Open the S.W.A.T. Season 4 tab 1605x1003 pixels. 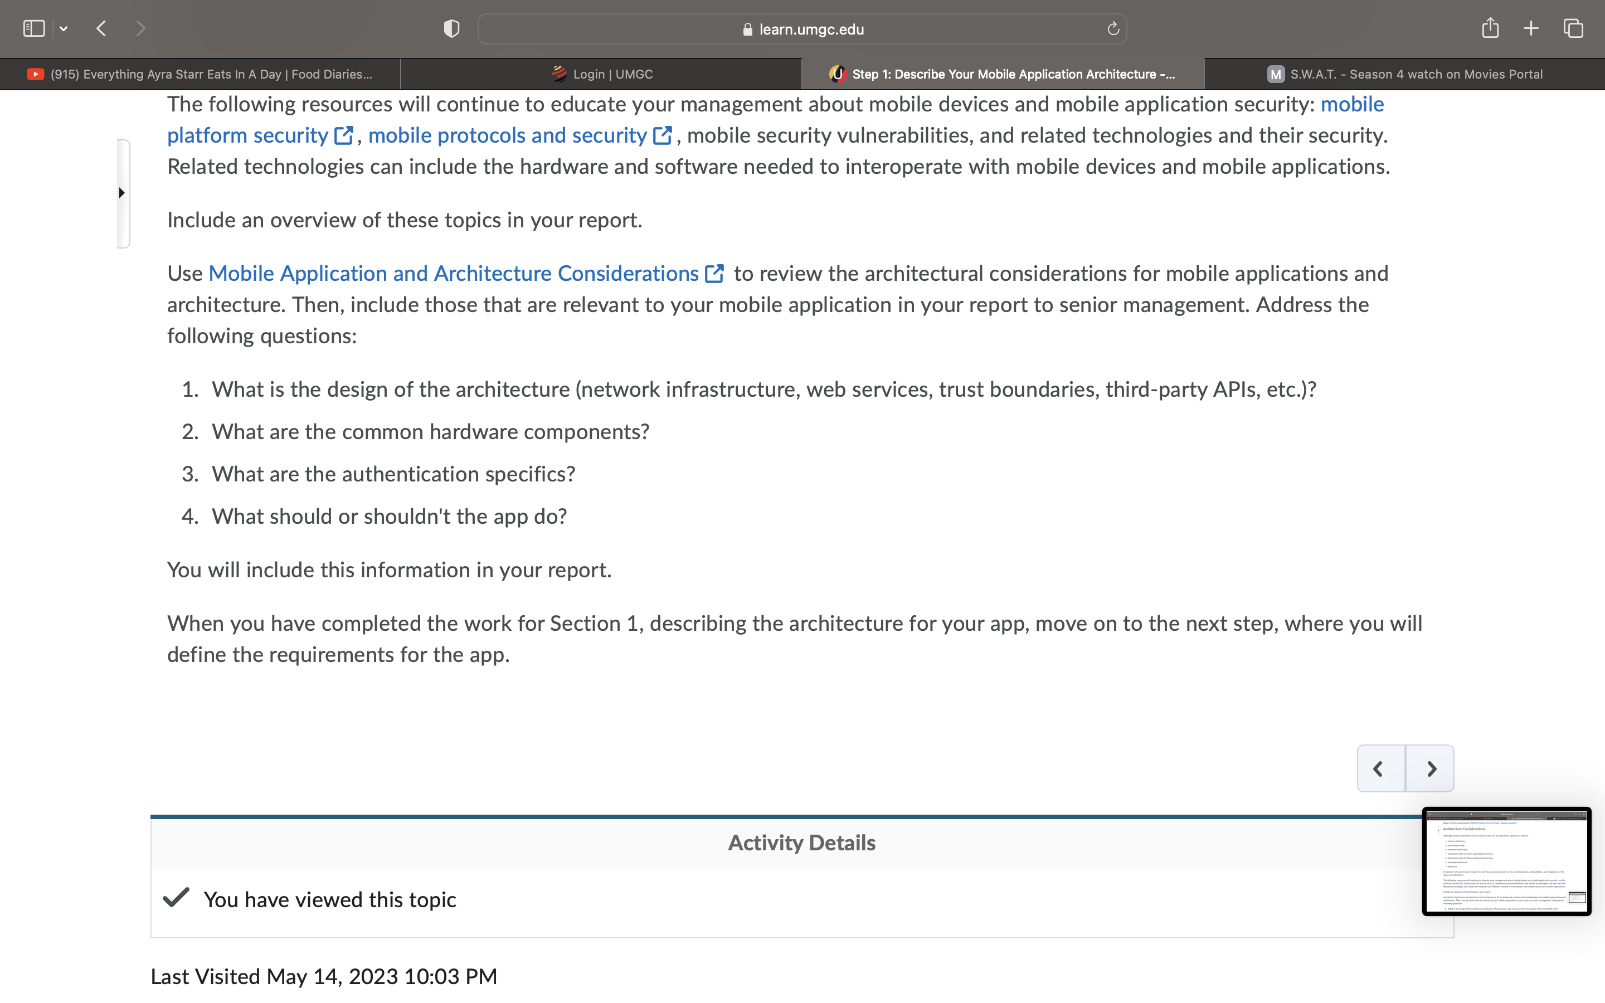tap(1404, 74)
